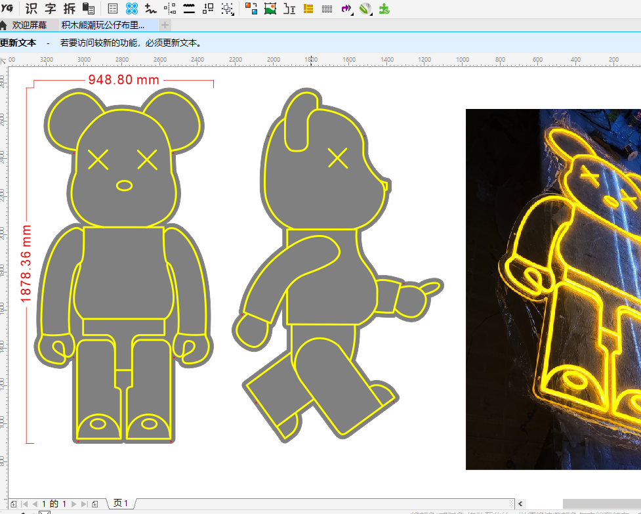The image size is (641, 514).
Task: Click the orange stacked list icon
Action: (308, 9)
